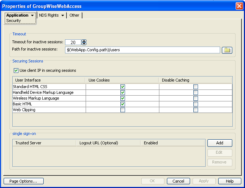Viewport: 245px width, 188px height.
Task: Uncheck Use Cookies for Wireless Markup Language
Action: point(122,98)
